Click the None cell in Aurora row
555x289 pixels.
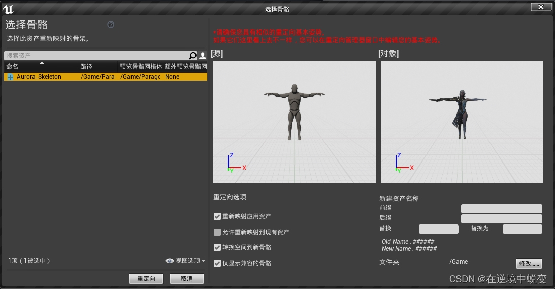tap(172, 77)
